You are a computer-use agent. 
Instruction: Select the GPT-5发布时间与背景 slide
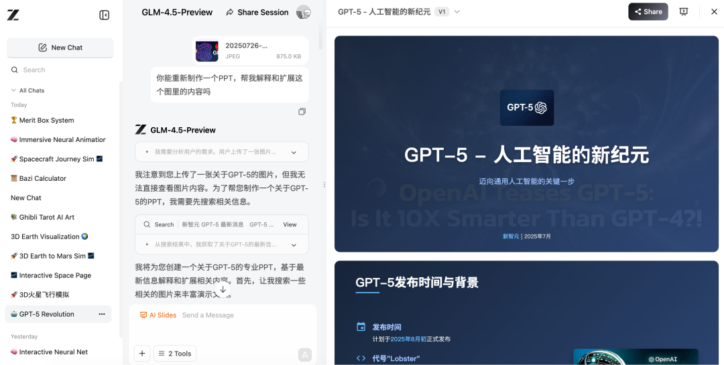tap(526, 313)
